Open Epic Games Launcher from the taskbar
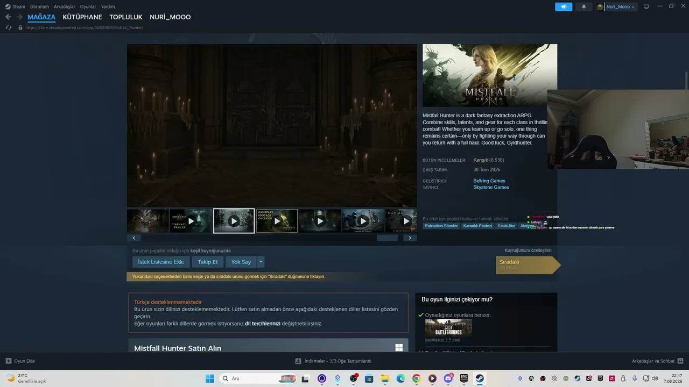 pos(463,378)
